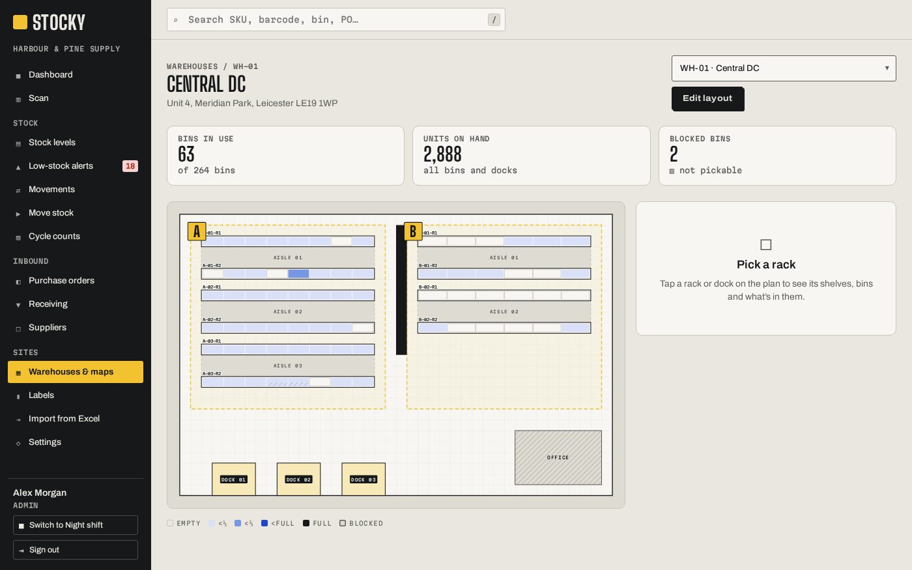Click the Empty legend swatch
912x570 pixels.
(170, 523)
